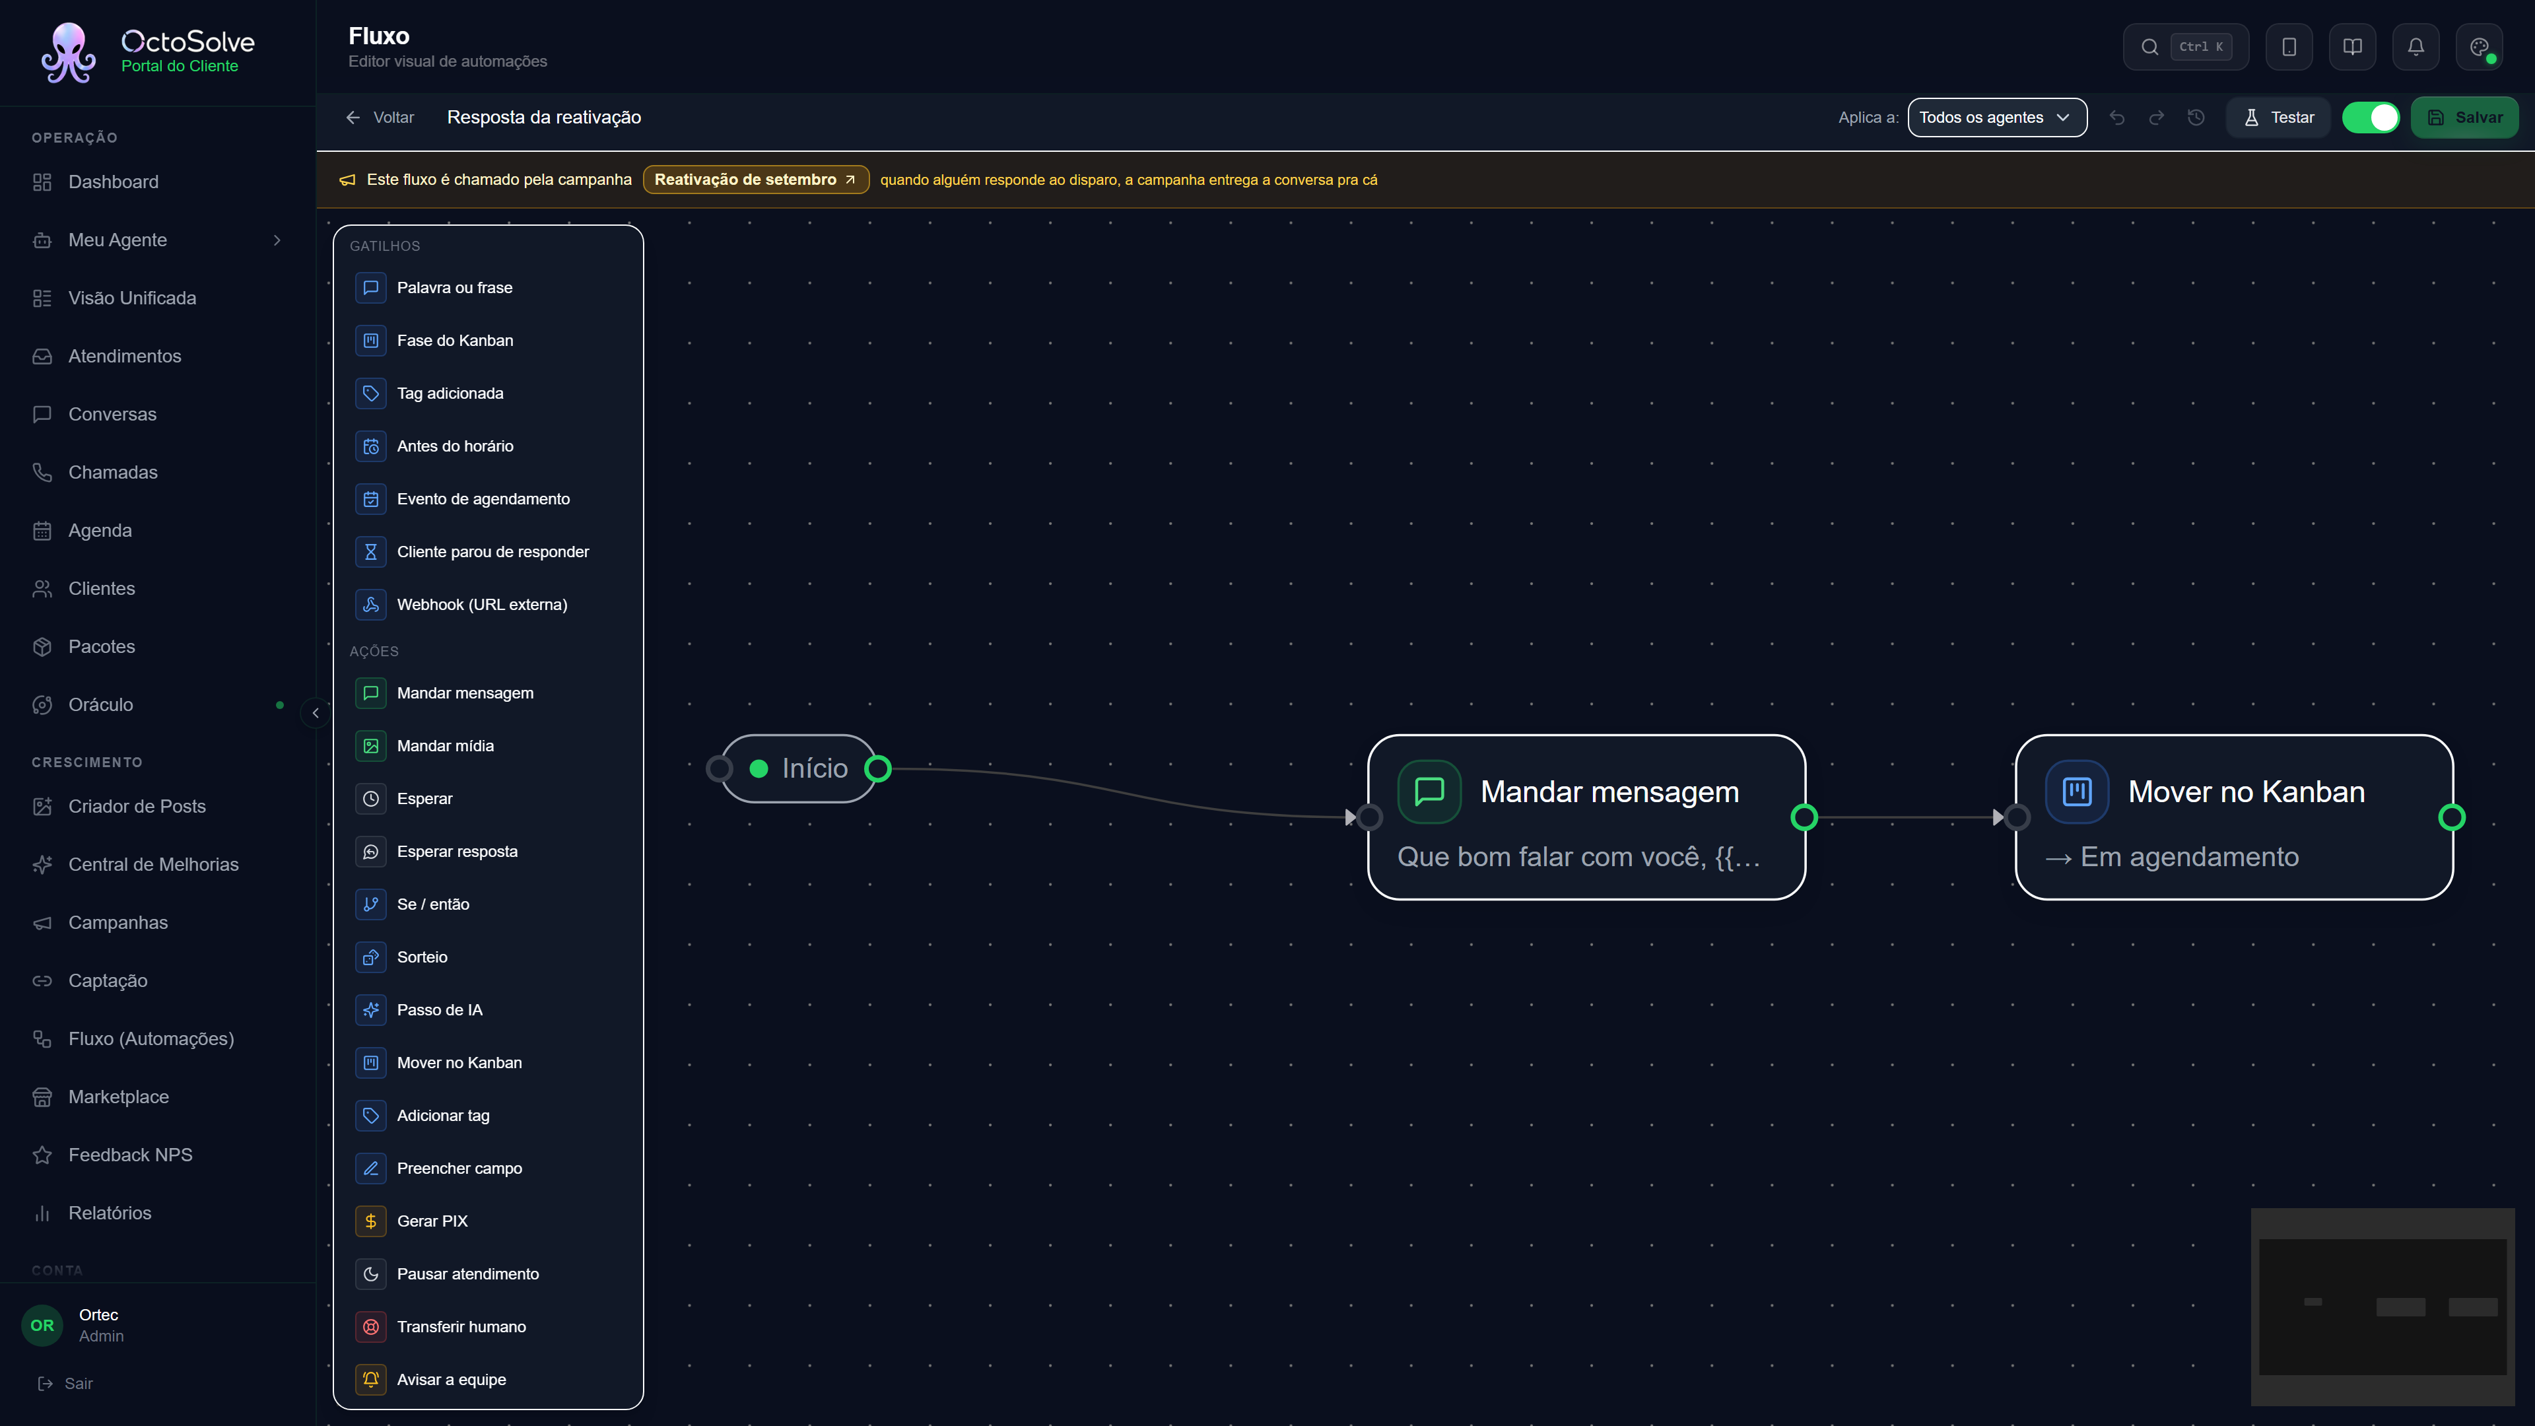The image size is (2535, 1426).
Task: Select the Webhook (URL externa) trigger icon
Action: click(371, 604)
